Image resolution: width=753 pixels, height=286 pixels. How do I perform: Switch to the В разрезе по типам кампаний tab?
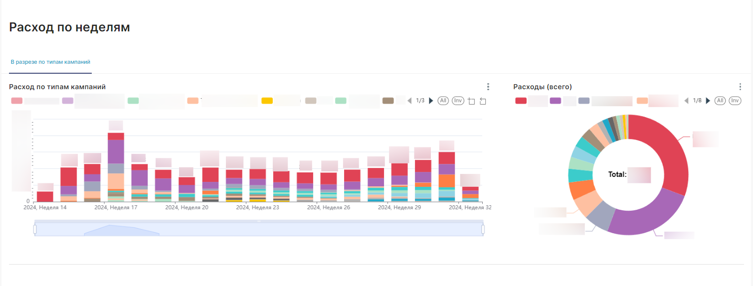(50, 62)
